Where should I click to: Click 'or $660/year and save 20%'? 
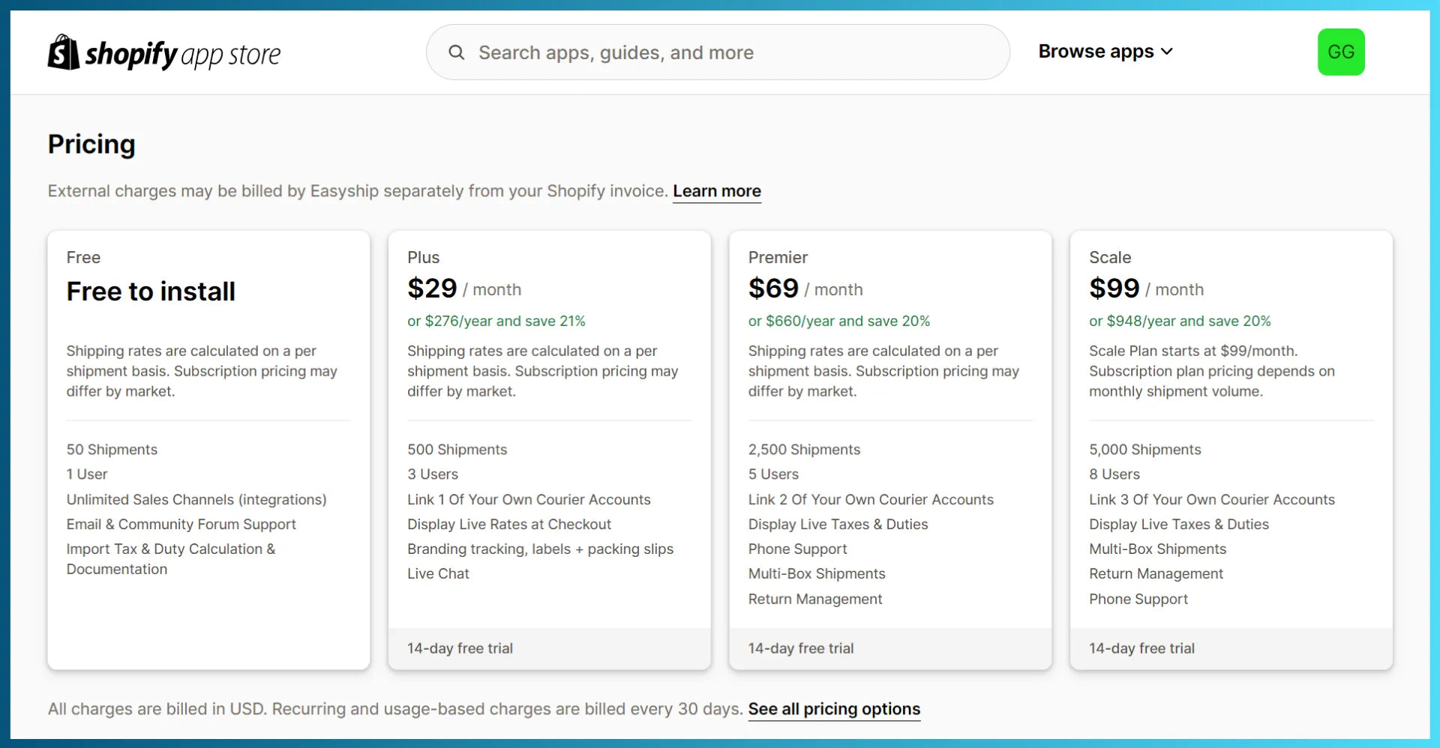pyautogui.click(x=838, y=321)
